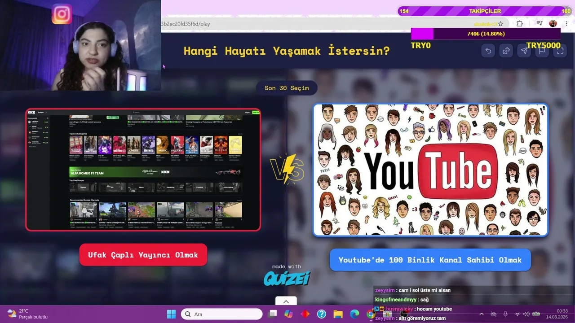
Task: Choose "Youtube'de 100 Binlik Kanal Sahibi Olmak"
Action: pyautogui.click(x=430, y=260)
